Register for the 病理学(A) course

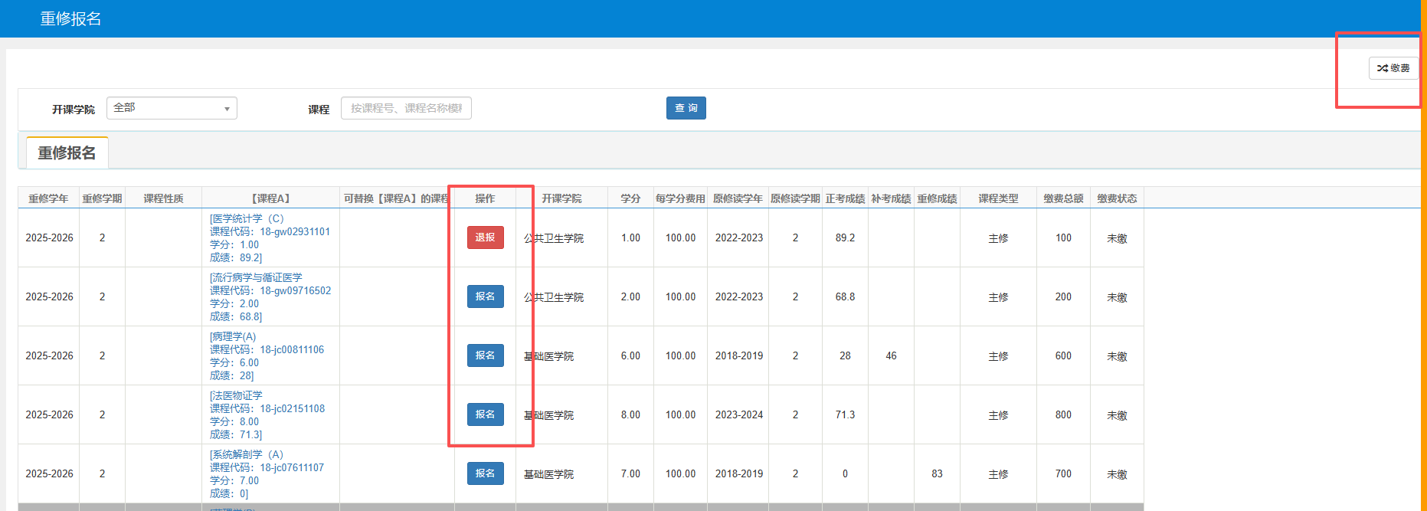[485, 355]
